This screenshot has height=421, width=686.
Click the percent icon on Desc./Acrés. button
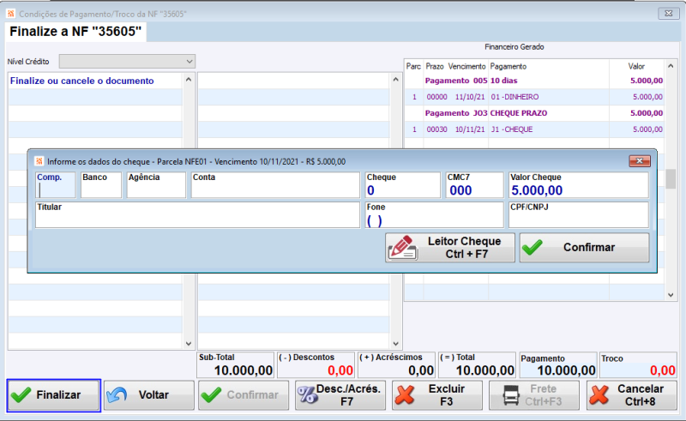coord(308,395)
